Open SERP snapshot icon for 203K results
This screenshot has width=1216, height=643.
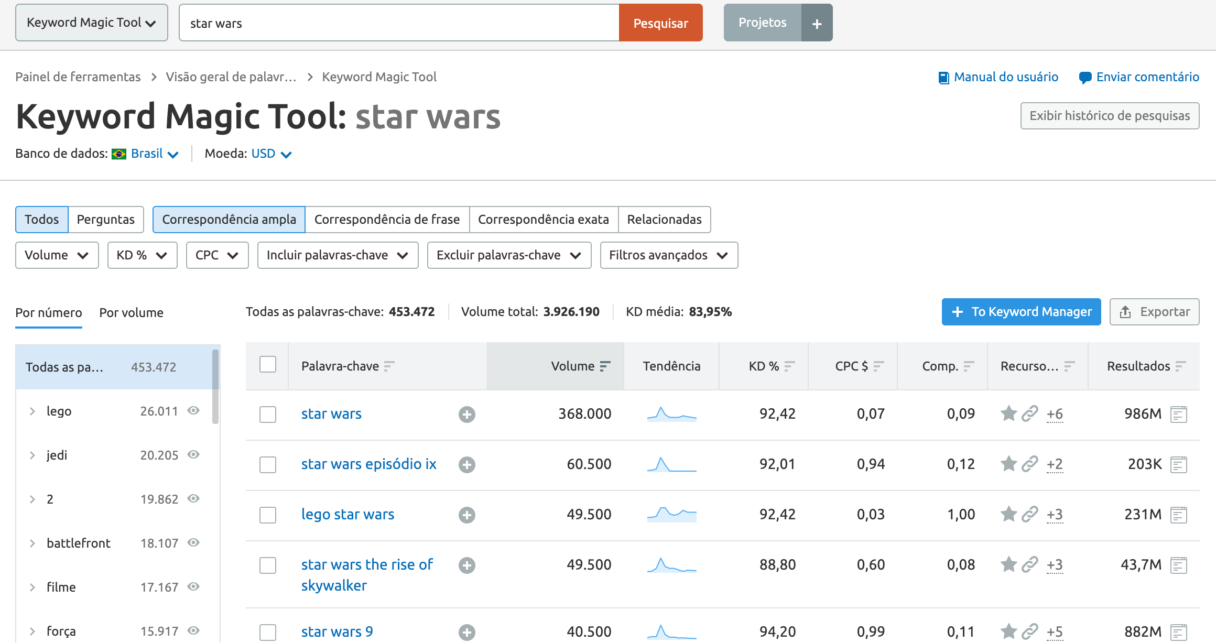1178,465
